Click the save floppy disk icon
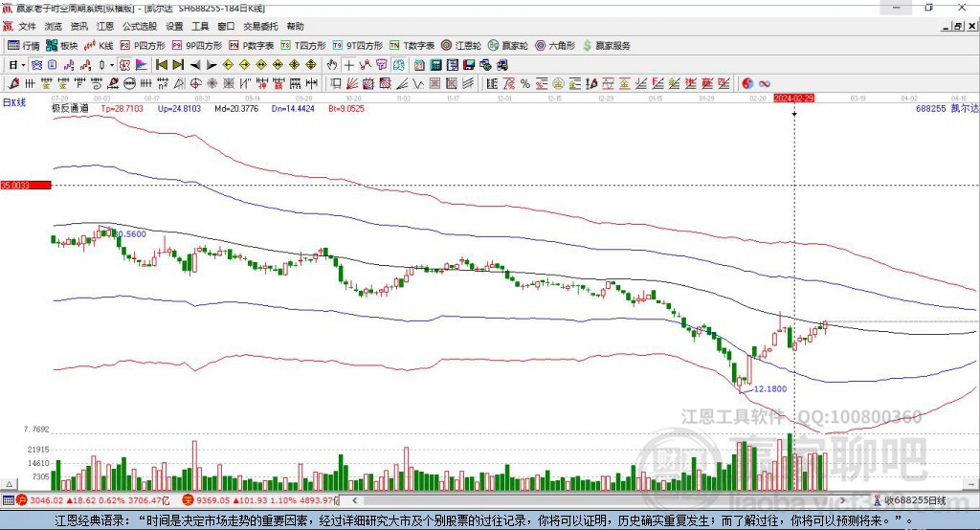This screenshot has width=980, height=530. pyautogui.click(x=469, y=65)
